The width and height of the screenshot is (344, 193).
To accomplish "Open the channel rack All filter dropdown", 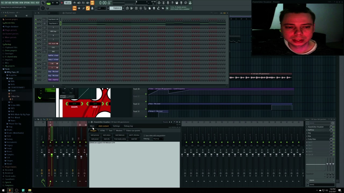I will [x=53, y=13].
